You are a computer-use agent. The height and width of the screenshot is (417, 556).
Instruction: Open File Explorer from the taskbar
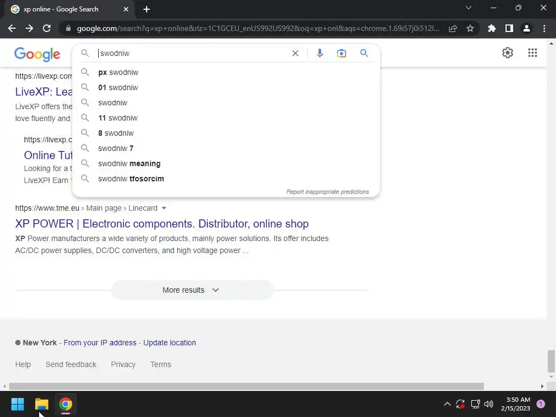41,404
